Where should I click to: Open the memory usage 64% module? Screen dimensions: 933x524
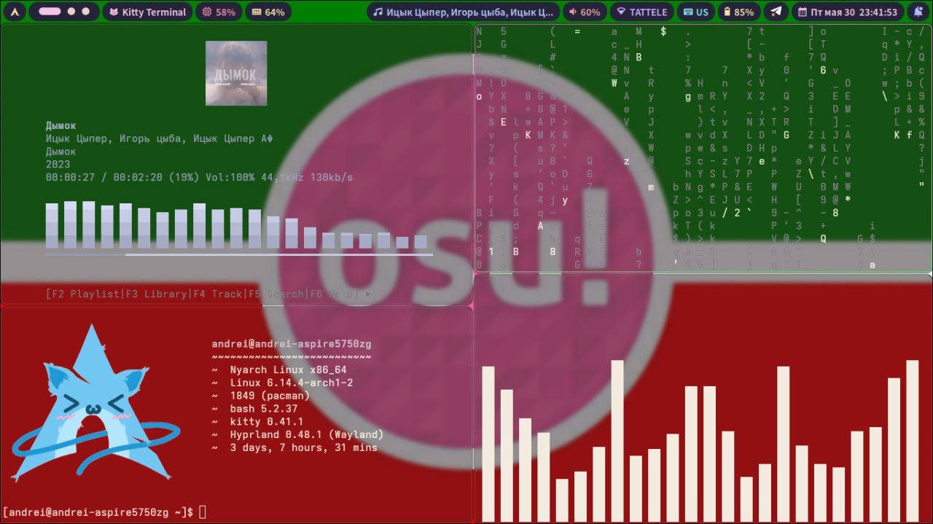pyautogui.click(x=268, y=12)
